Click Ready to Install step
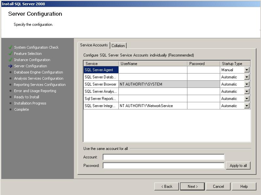The height and width of the screenshot is (195, 261). tap(26, 97)
